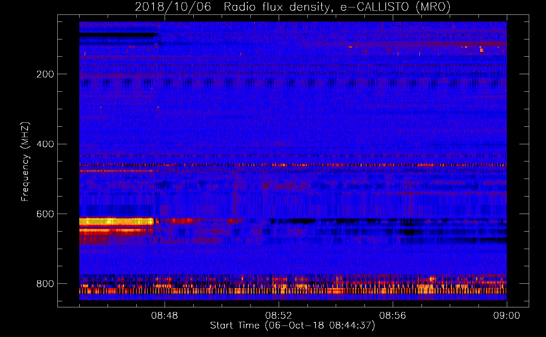Click the 400 frequency tick label
The height and width of the screenshot is (337, 546).
pyautogui.click(x=45, y=144)
